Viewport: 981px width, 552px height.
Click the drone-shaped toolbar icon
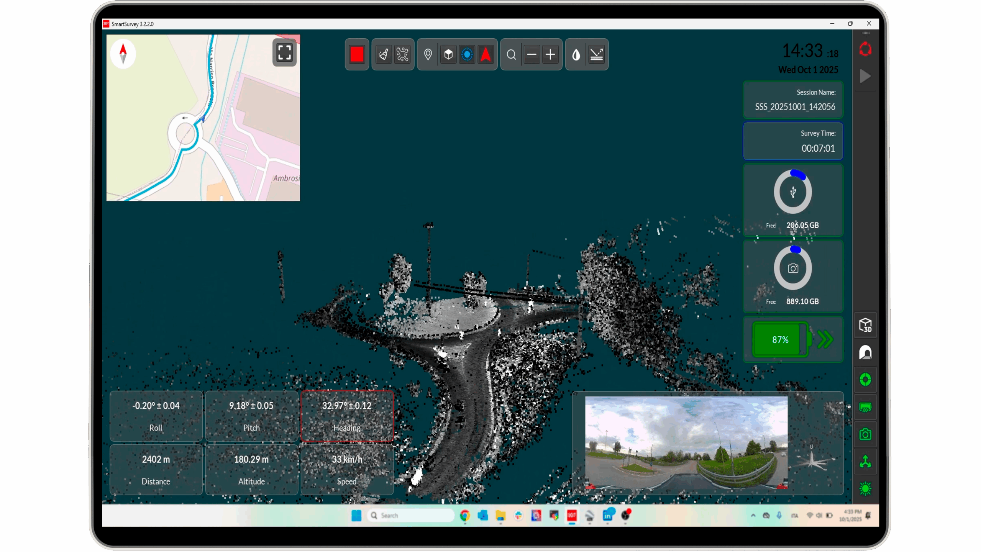point(402,54)
